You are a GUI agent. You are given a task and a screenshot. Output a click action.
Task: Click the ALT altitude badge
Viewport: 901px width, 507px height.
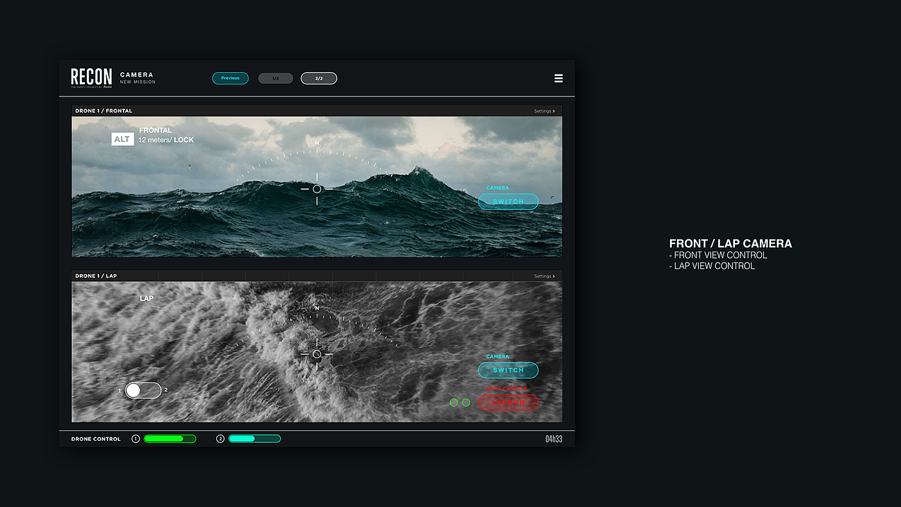coord(122,139)
